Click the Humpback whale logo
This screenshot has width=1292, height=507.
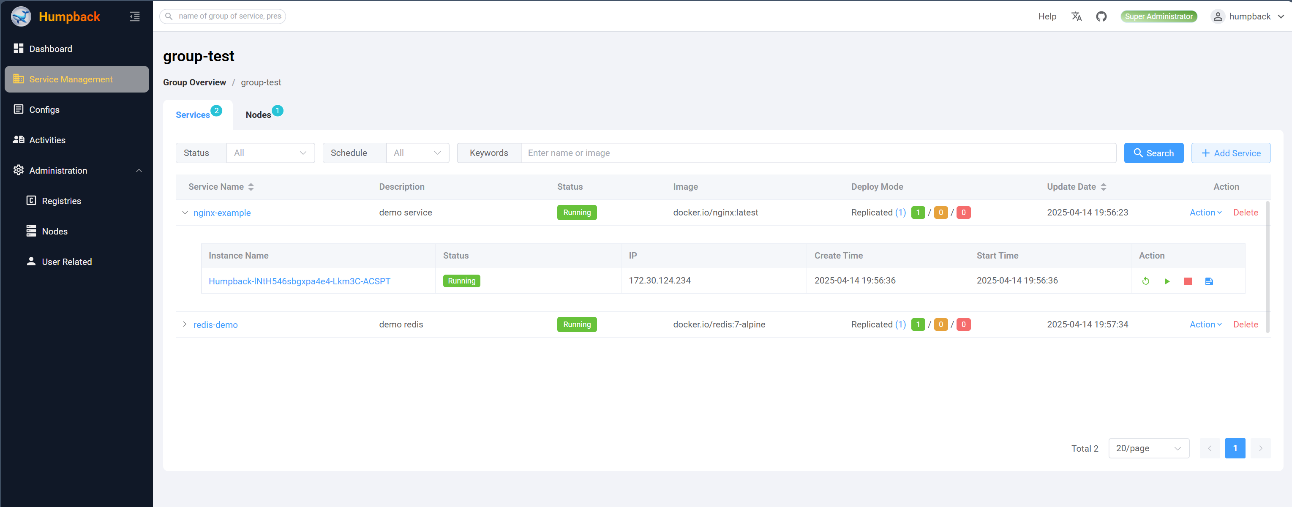tap(21, 16)
